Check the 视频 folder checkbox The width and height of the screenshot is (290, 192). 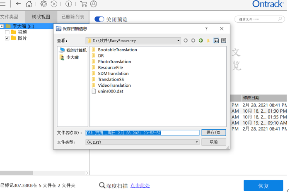pyautogui.click(x=7, y=32)
